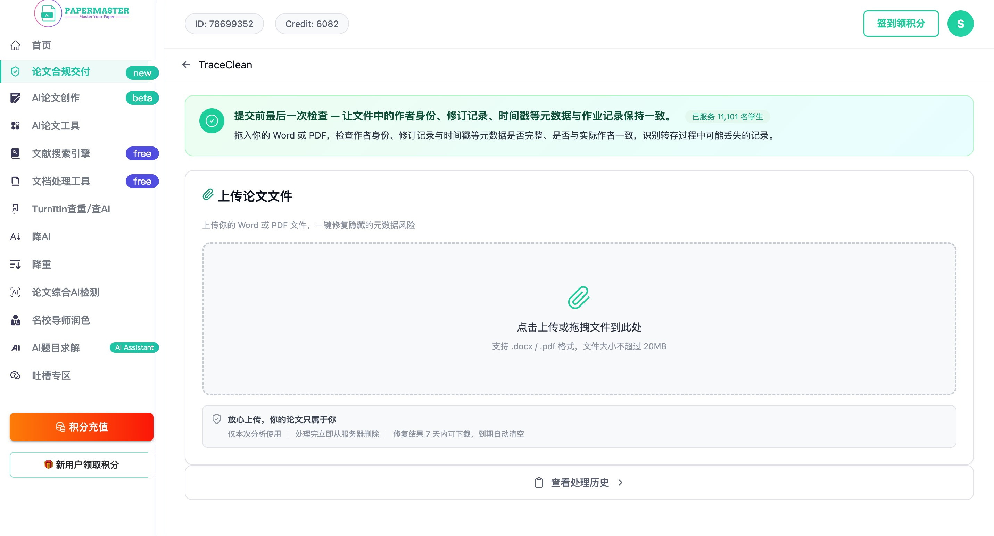Screen dimensions: 994x536
Task: Click the PaperMaster logo
Action: pos(82,14)
